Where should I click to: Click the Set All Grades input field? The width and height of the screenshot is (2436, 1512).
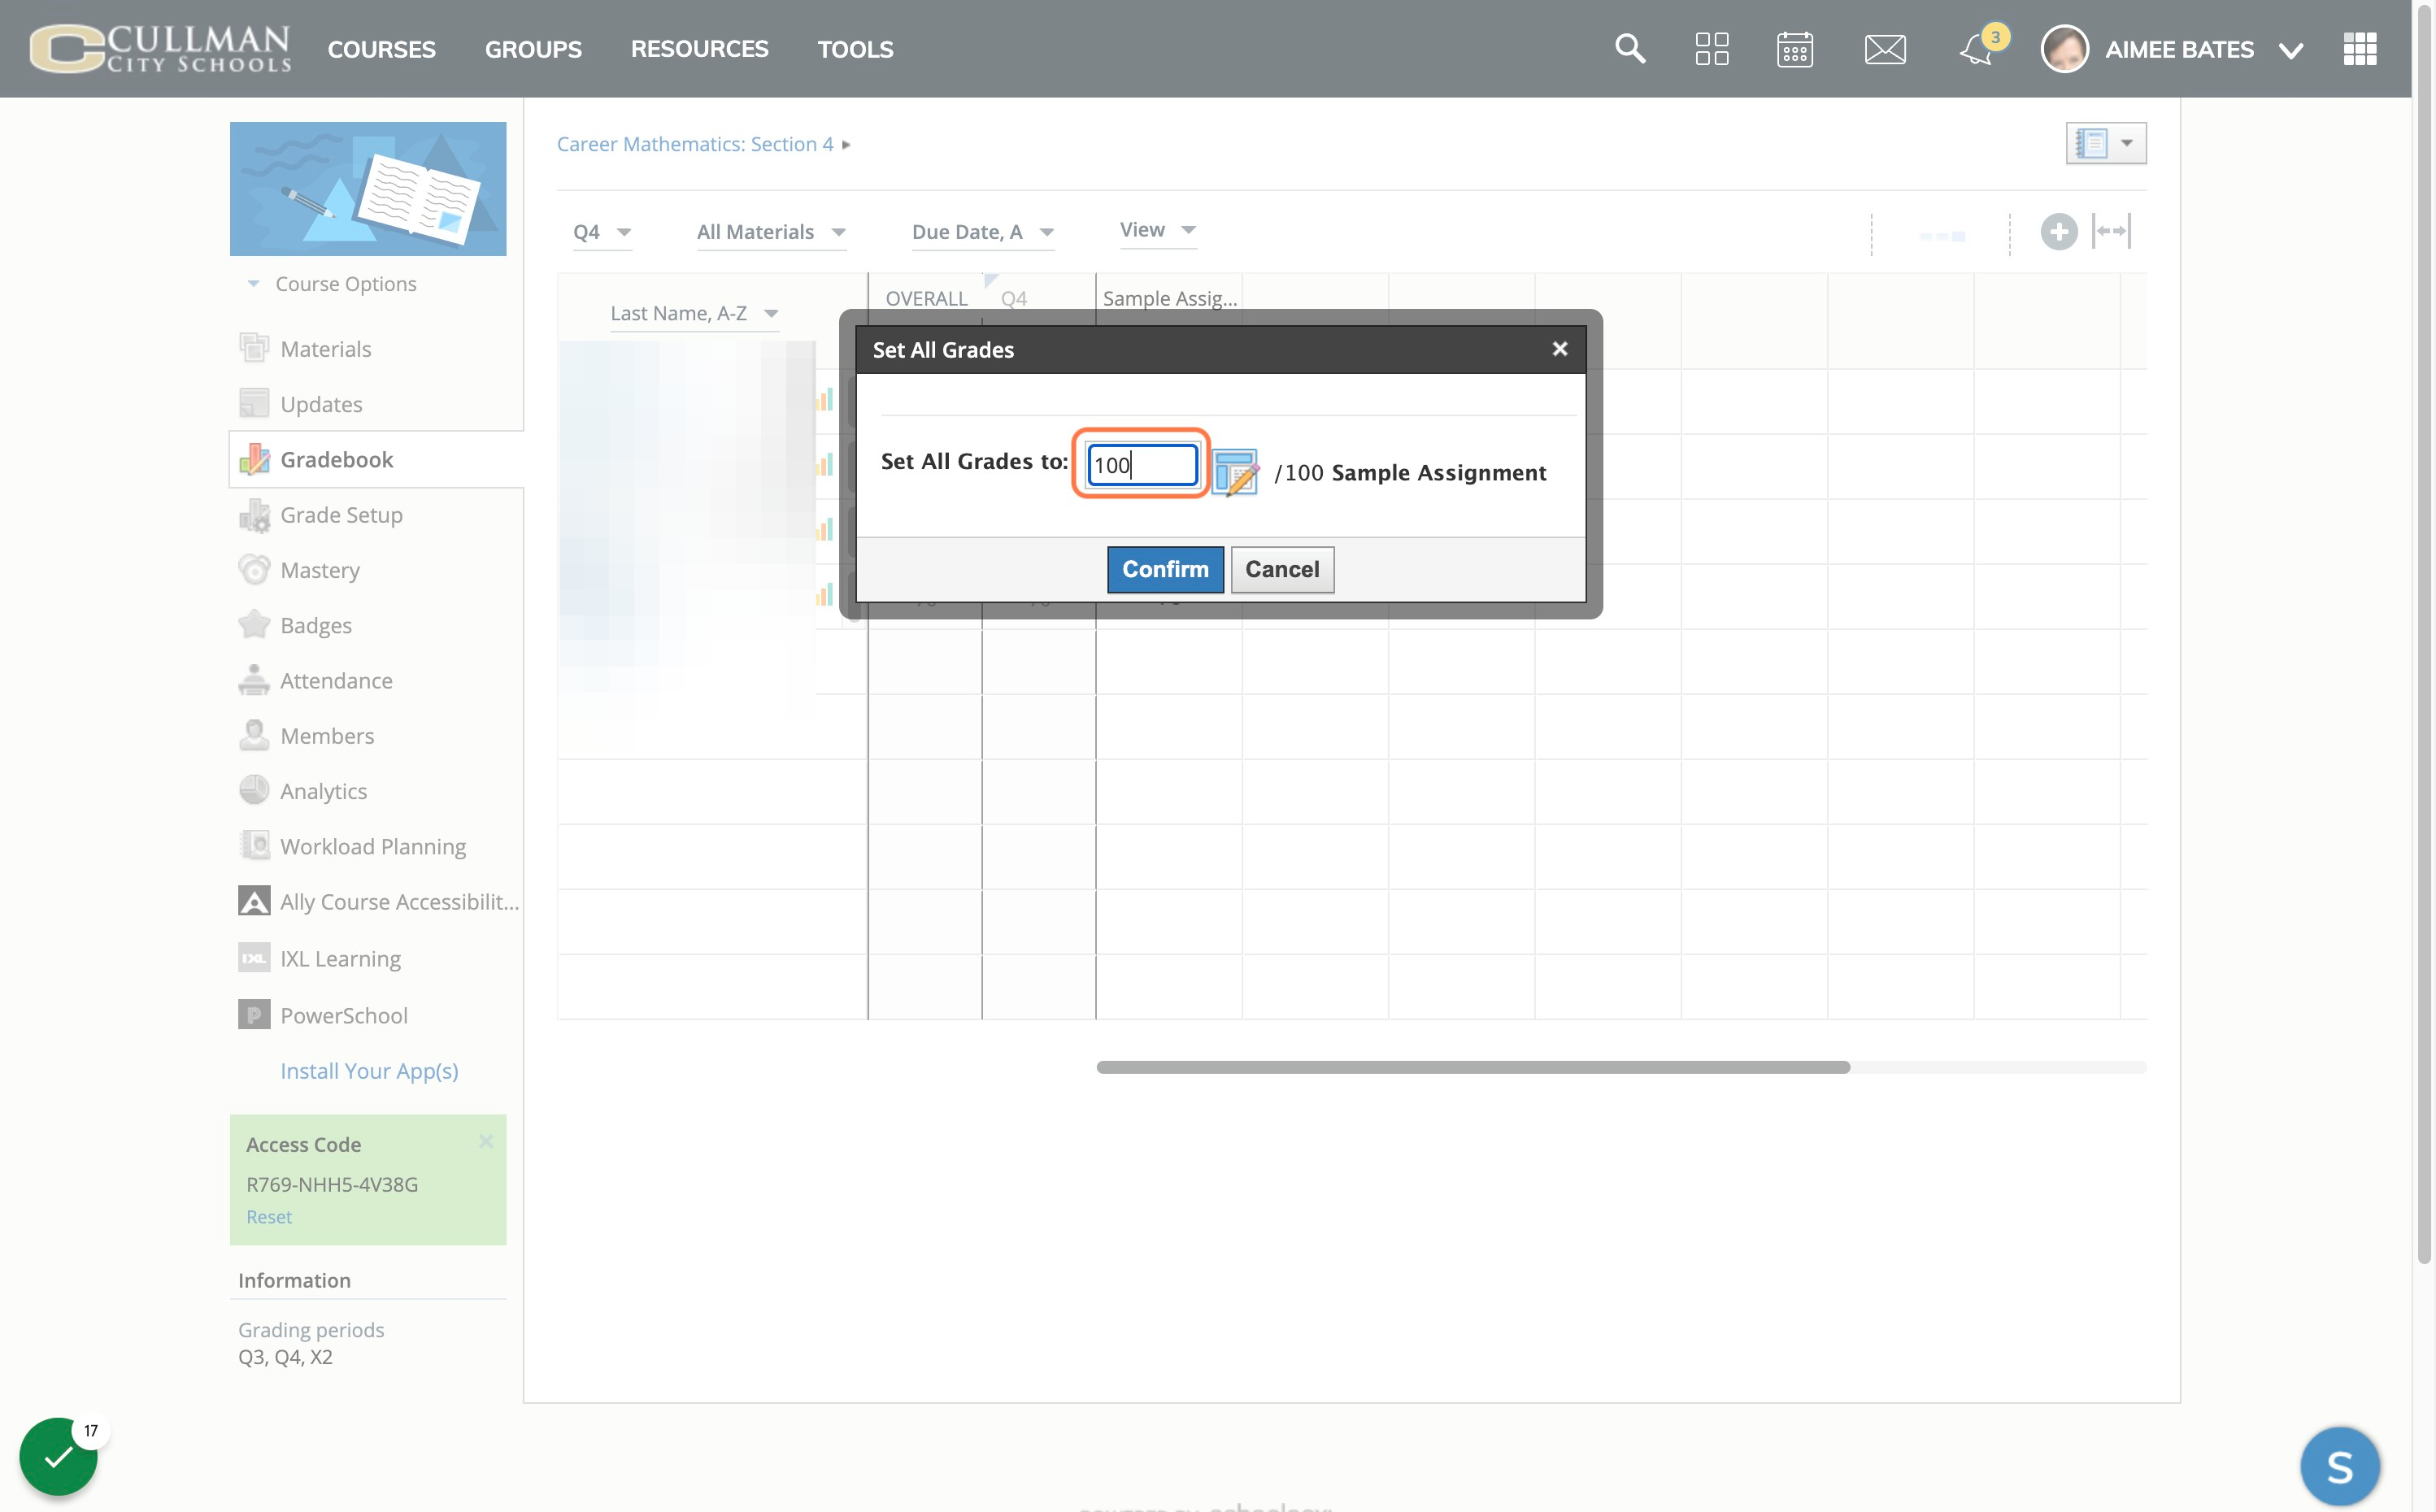[1142, 465]
